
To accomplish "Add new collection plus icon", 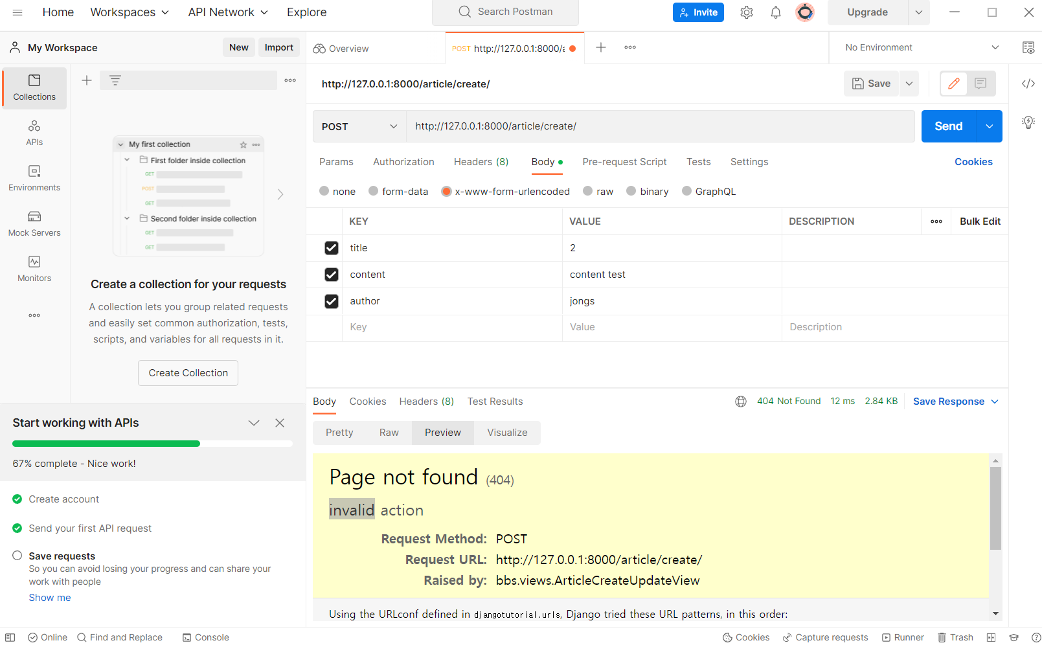I will click(87, 80).
